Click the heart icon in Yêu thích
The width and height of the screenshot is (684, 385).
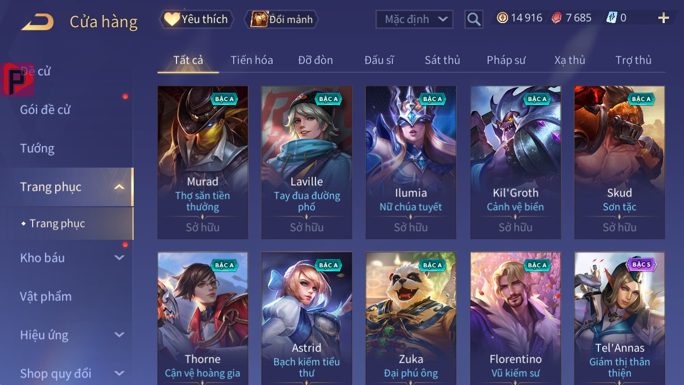pyautogui.click(x=171, y=19)
